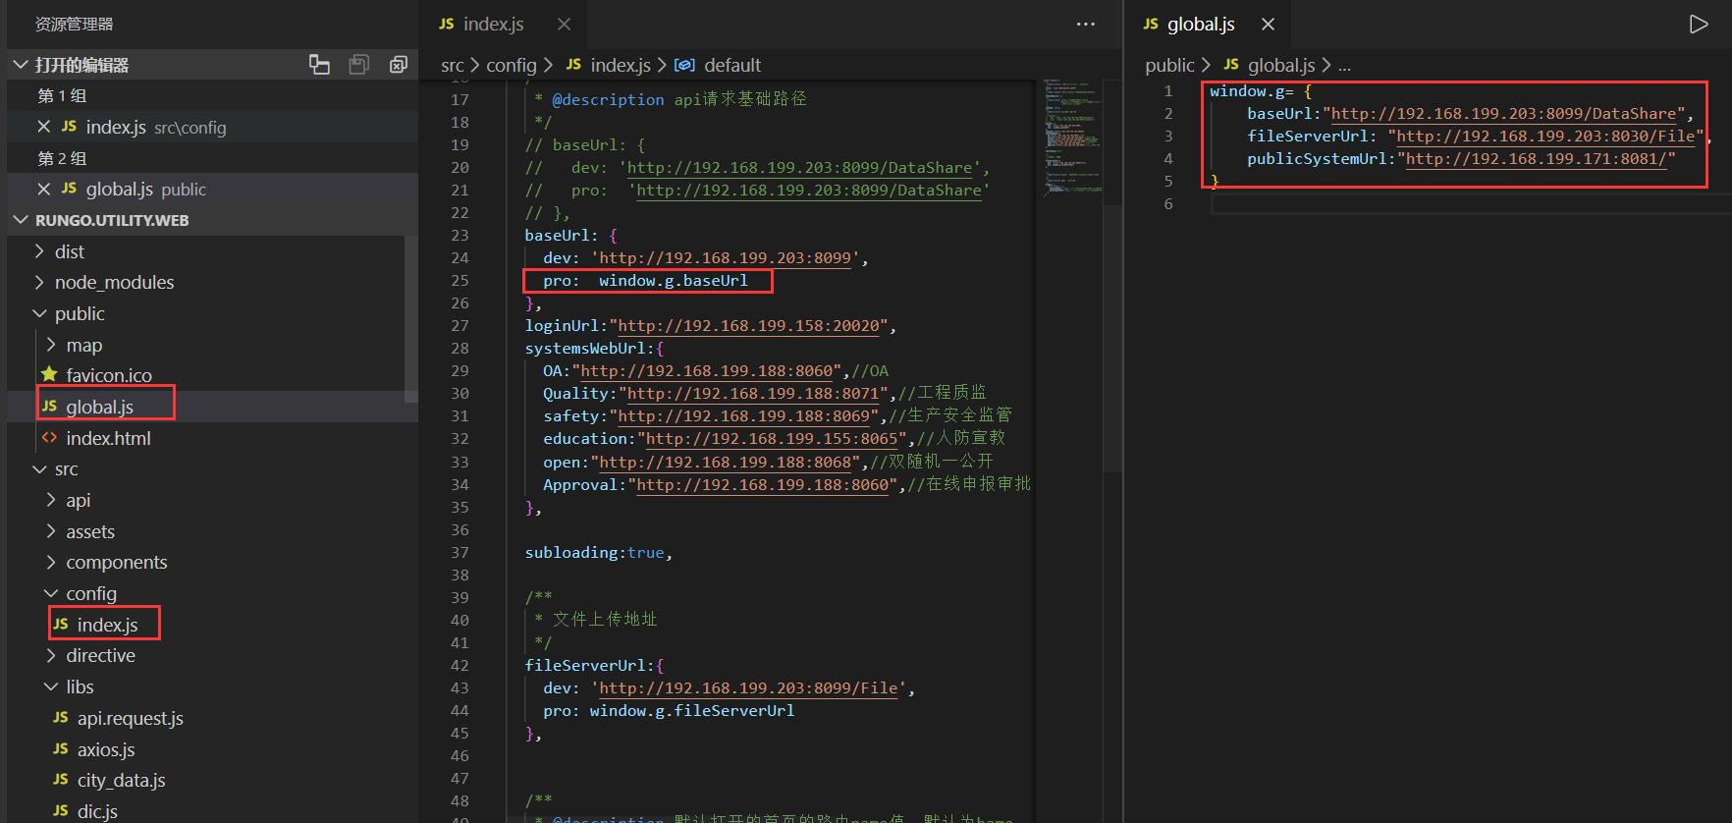Screen dimensions: 1732x823
Task: Click the OA URL on line 29
Action: coord(707,371)
